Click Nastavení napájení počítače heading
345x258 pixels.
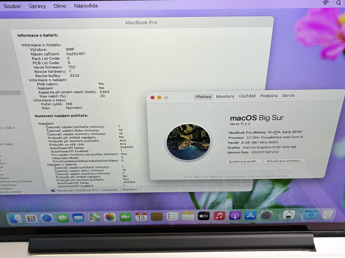[61, 116]
